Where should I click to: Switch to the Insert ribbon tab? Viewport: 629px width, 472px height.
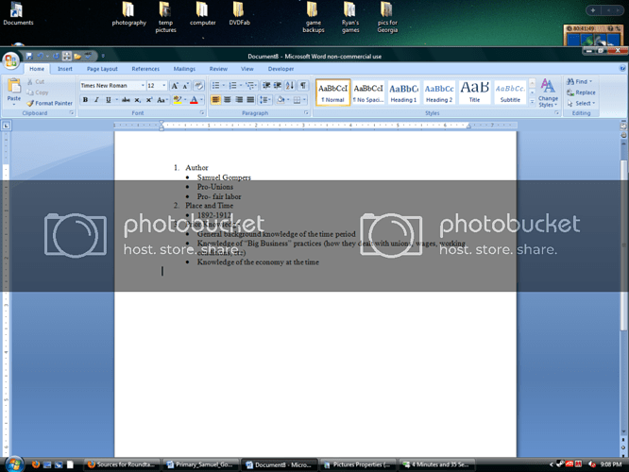point(65,69)
